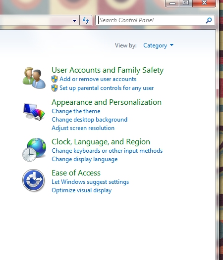Close the Control Panel window
223x260 pixels.
point(204,3)
